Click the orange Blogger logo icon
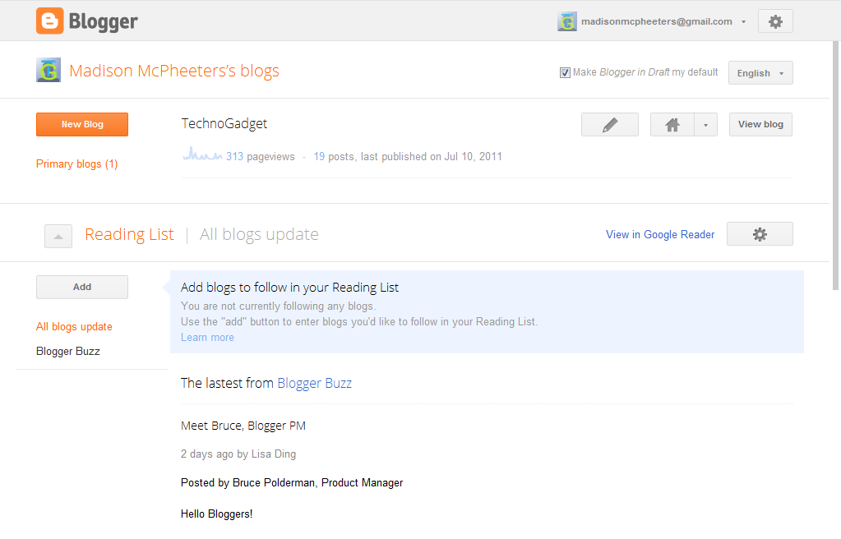This screenshot has width=841, height=539. point(49,21)
